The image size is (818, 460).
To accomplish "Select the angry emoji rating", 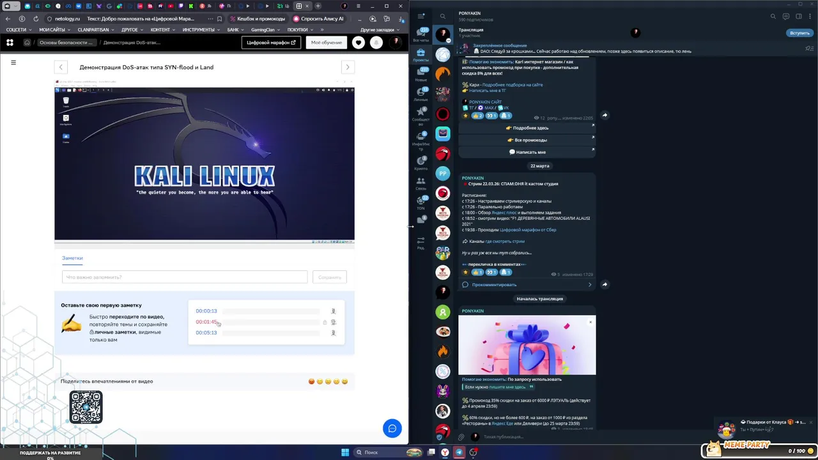I will [312, 381].
